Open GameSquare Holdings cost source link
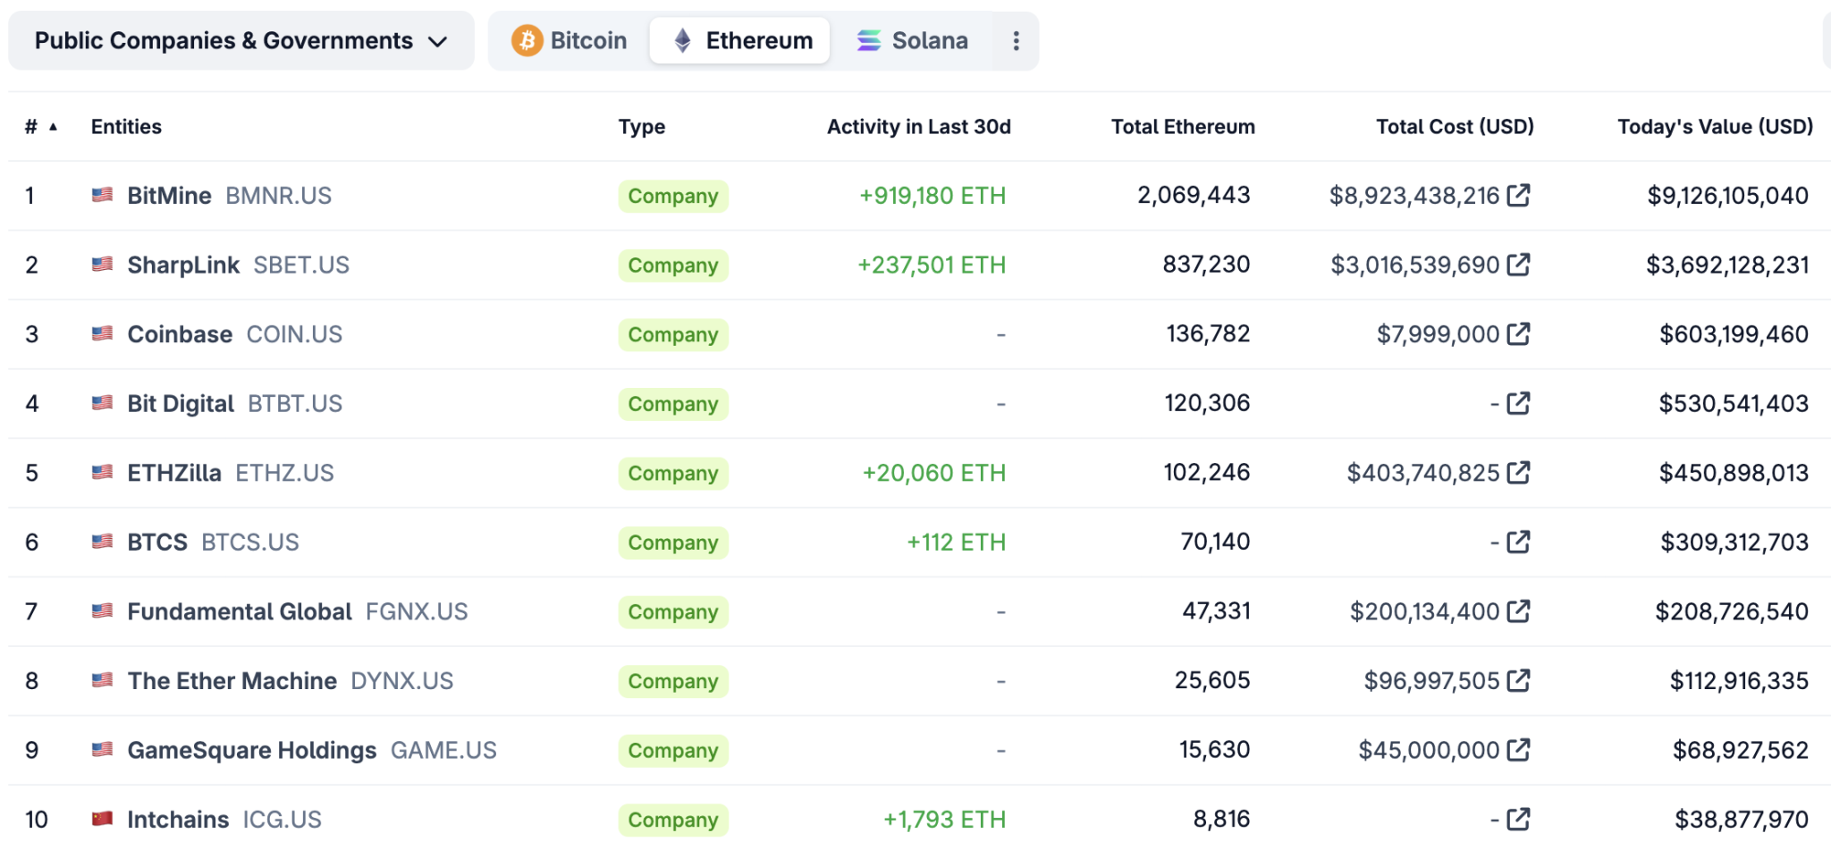 (x=1520, y=750)
